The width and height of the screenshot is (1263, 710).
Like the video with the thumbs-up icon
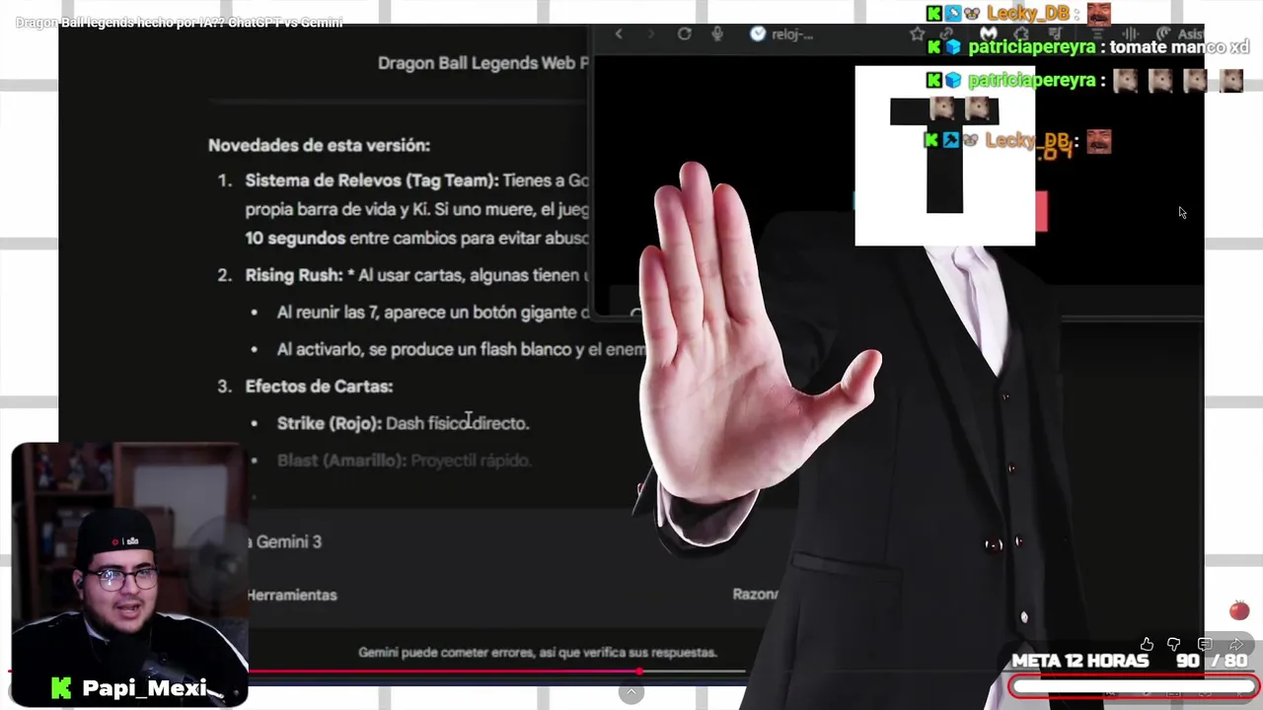point(1147,644)
